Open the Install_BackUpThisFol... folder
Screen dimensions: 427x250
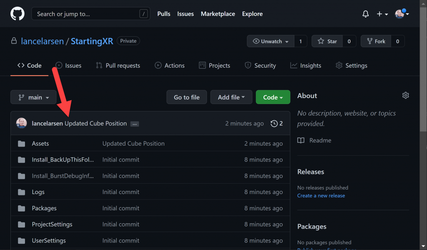(63, 160)
